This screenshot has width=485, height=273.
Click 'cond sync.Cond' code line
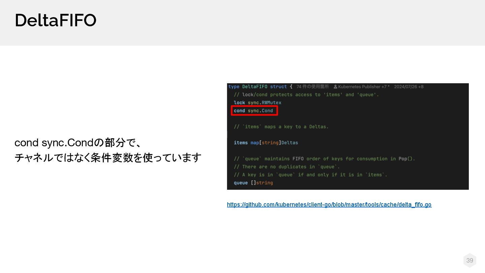tap(254, 111)
